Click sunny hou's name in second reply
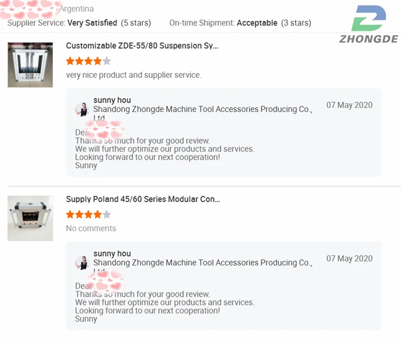Image resolution: width=401 pixels, height=338 pixels. pos(112,254)
